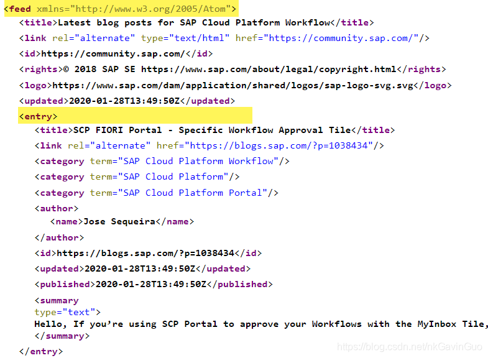Screen dimensions: 488x358
Task: Select the logo URL ending in sap-logo-svg.svg
Action: (232, 86)
